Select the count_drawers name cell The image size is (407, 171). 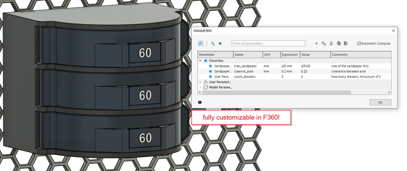245,77
